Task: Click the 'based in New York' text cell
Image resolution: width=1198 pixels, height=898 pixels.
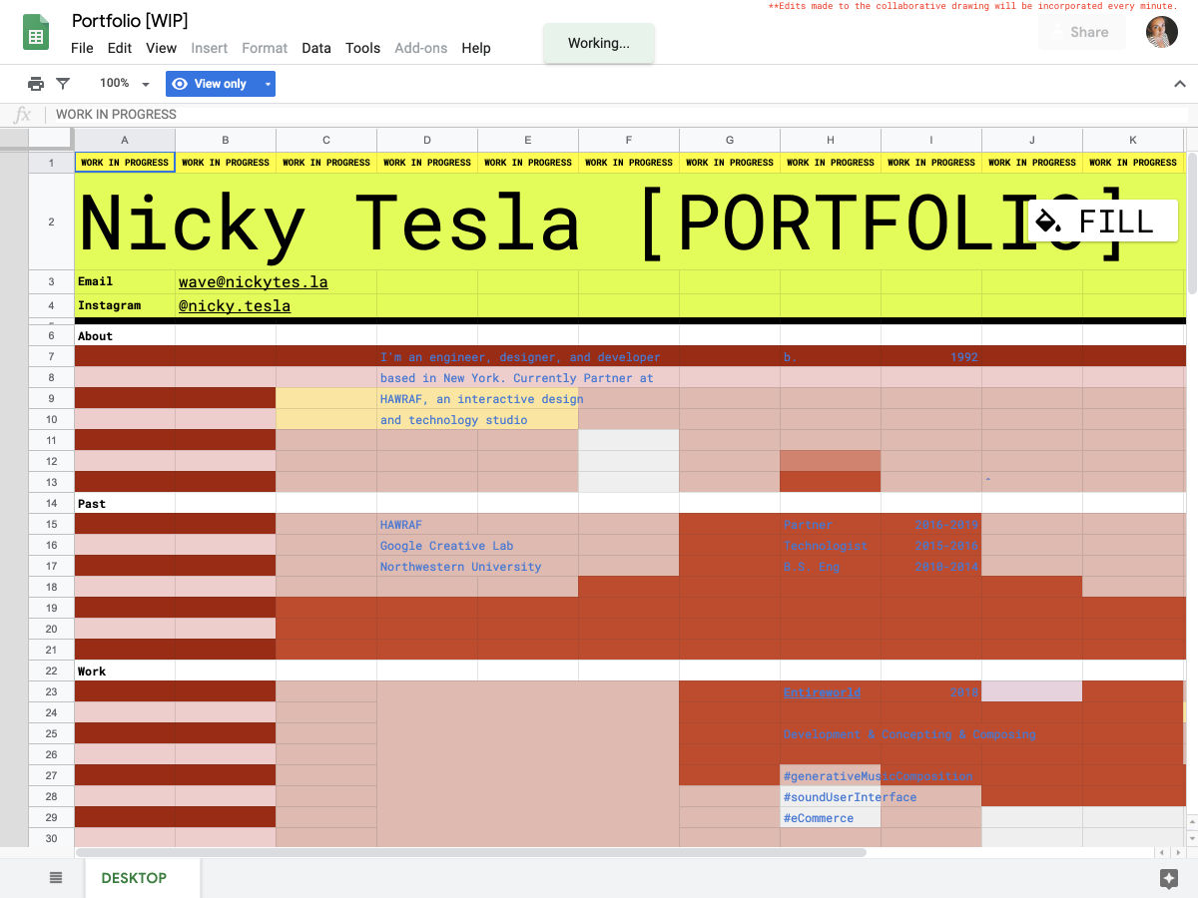Action: (427, 377)
